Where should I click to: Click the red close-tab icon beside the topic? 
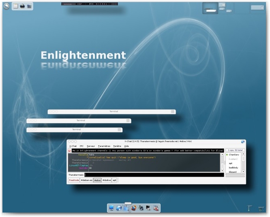tap(69, 151)
